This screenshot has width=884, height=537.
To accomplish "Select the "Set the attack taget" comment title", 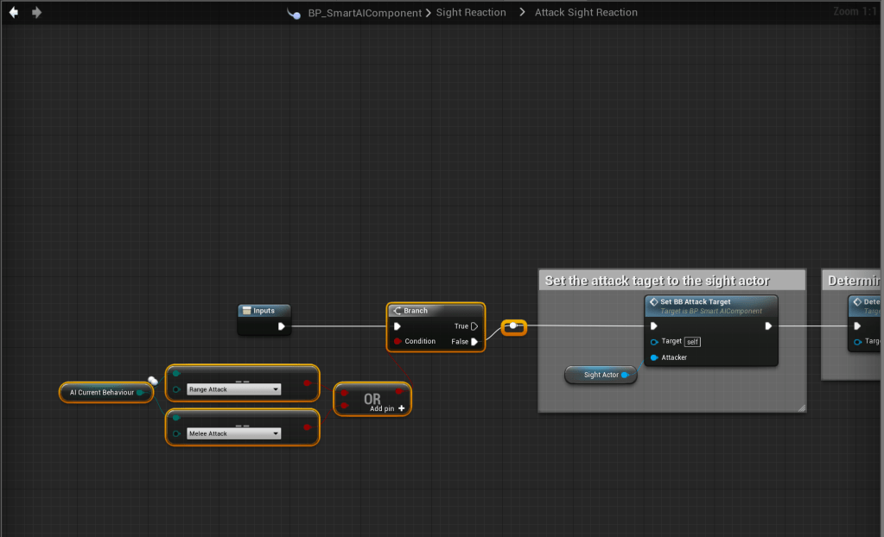I will pyautogui.click(x=657, y=281).
